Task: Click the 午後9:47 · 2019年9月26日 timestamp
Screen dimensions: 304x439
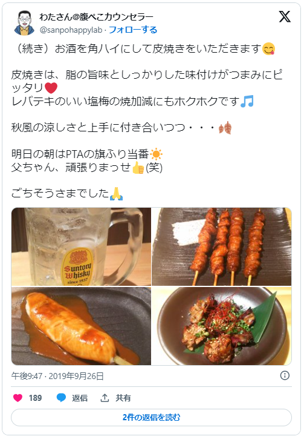Action: [x=57, y=376]
